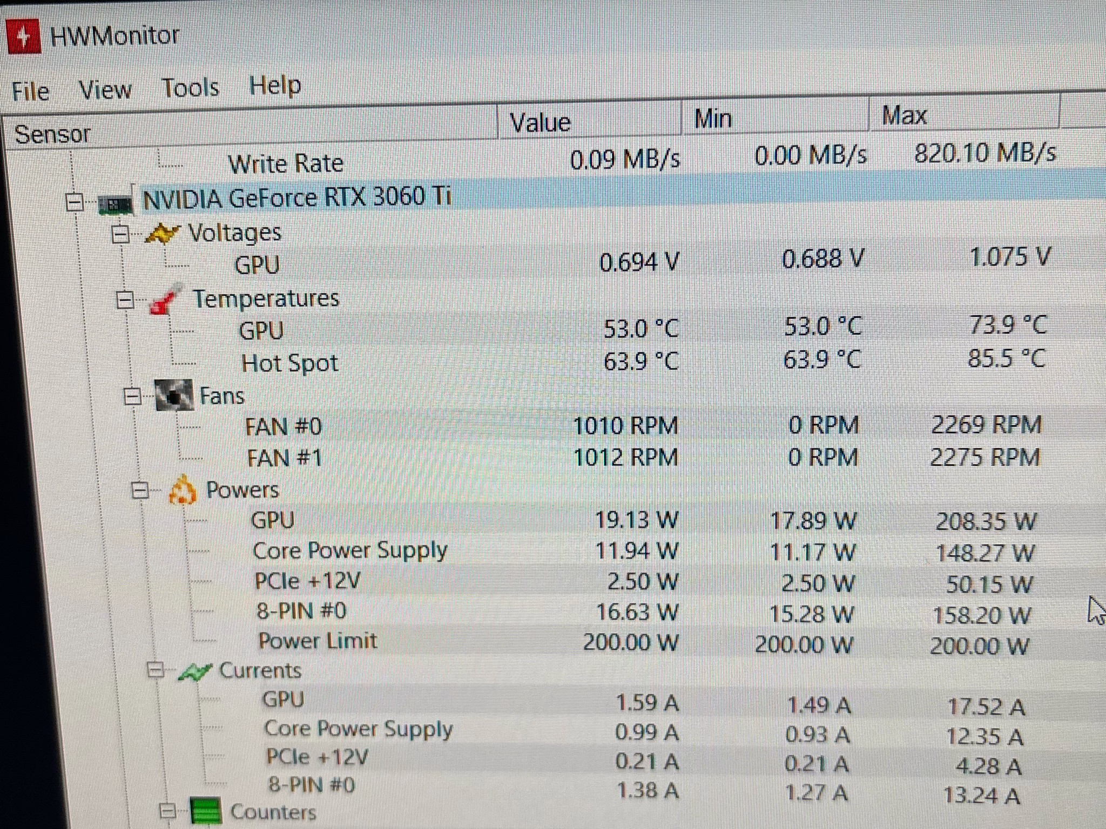Click the Temperatures category label
The image size is (1106, 829).
tap(266, 298)
